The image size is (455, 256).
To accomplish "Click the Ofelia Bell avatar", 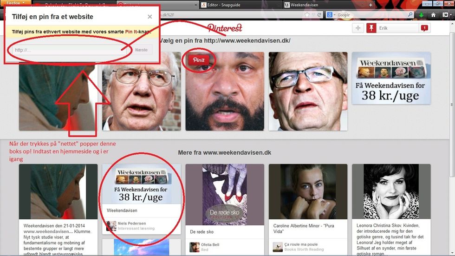I will coord(195,247).
